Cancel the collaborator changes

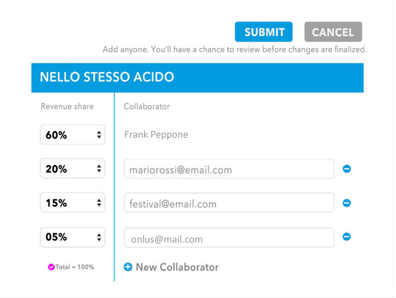click(333, 32)
